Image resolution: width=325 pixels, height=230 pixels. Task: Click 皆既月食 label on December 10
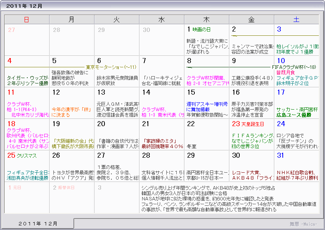pyautogui.click(x=285, y=72)
